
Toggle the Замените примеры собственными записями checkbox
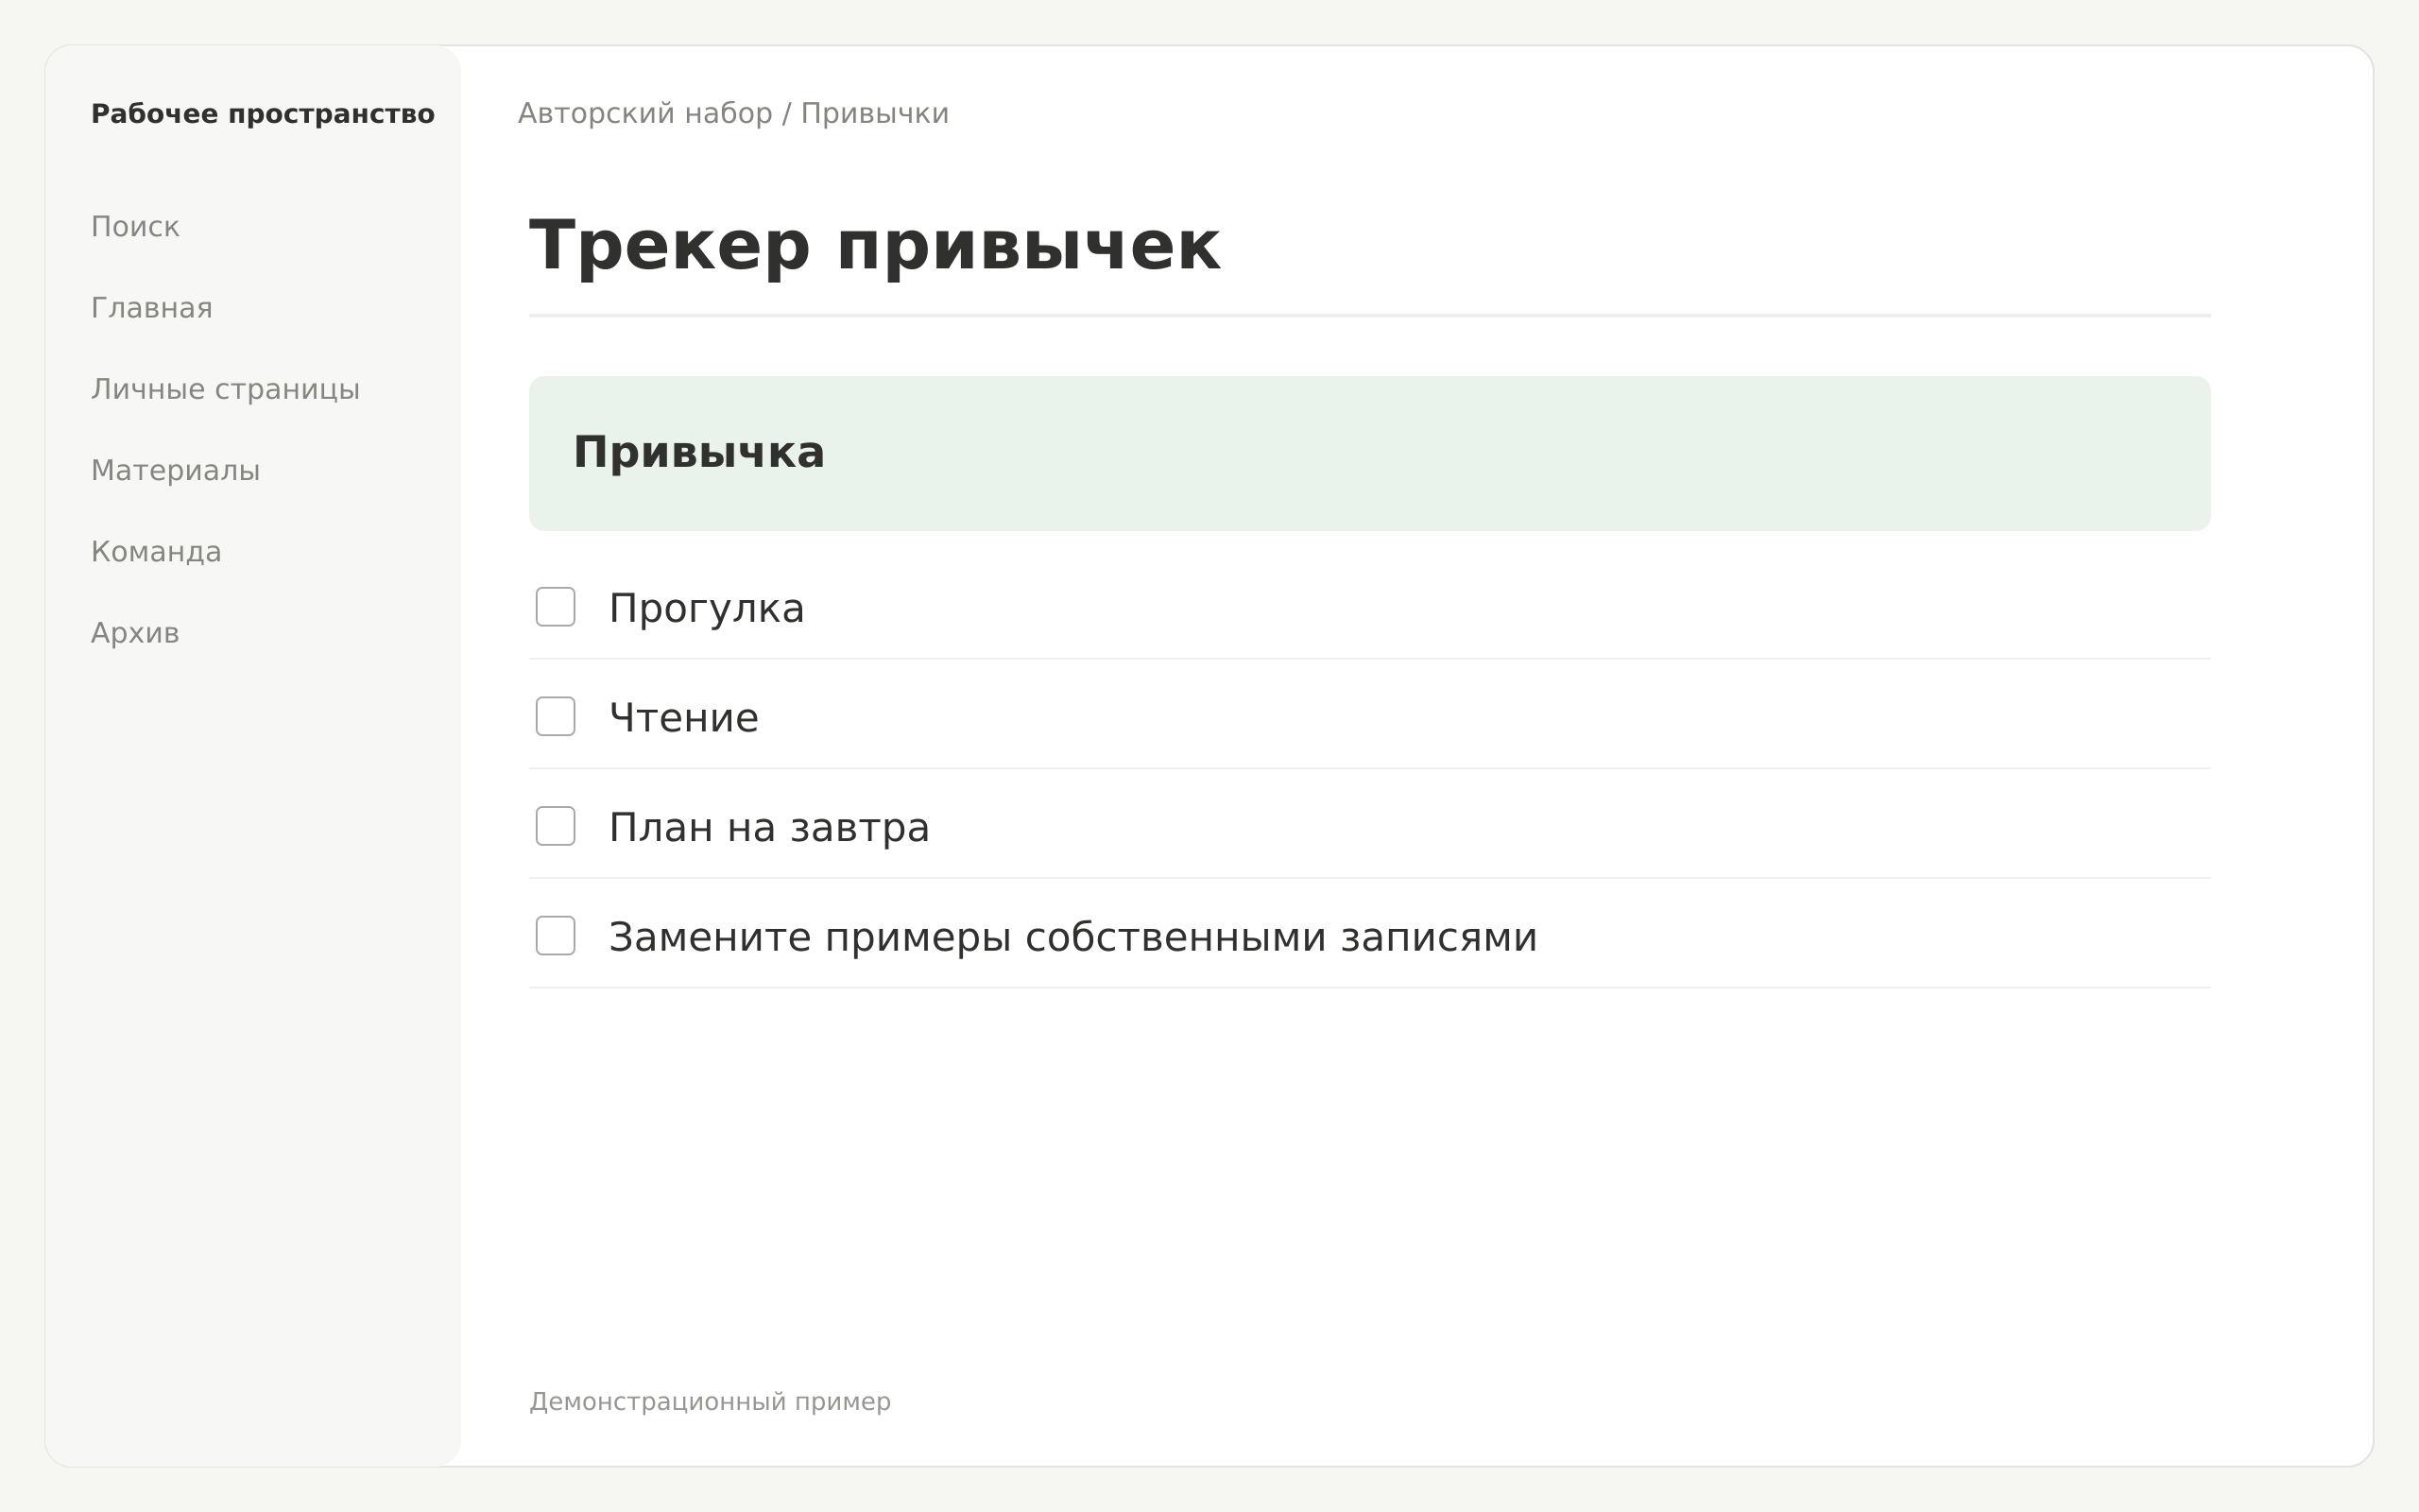(x=555, y=936)
